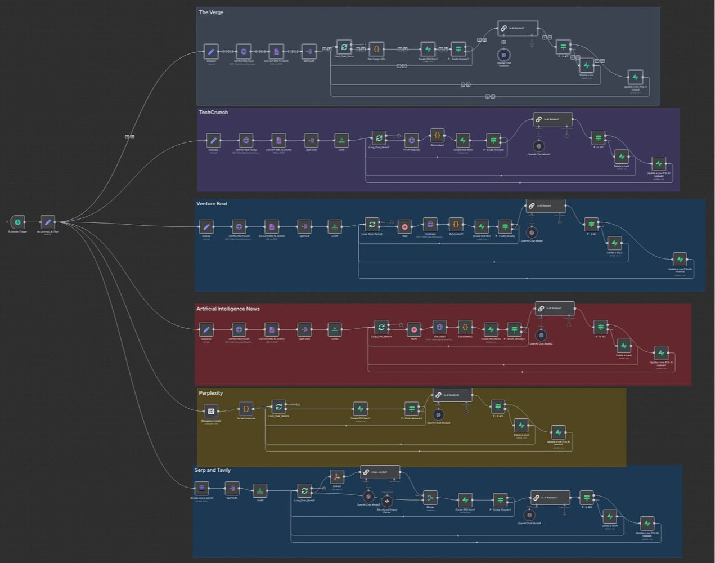Screen dimensions: 715x563
Task: Click the "Perplexity" sticky note title
Action: (x=210, y=393)
